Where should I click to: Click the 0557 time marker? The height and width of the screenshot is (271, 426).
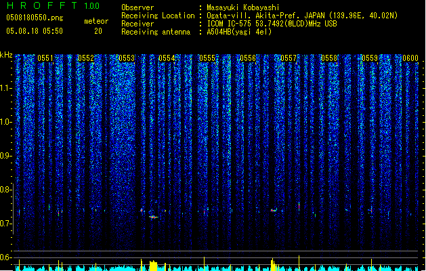(x=289, y=58)
